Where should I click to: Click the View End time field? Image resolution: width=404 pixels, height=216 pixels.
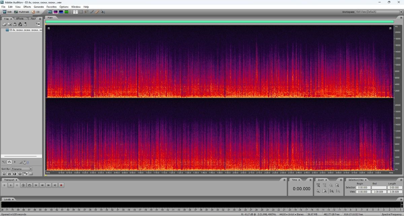(379, 192)
